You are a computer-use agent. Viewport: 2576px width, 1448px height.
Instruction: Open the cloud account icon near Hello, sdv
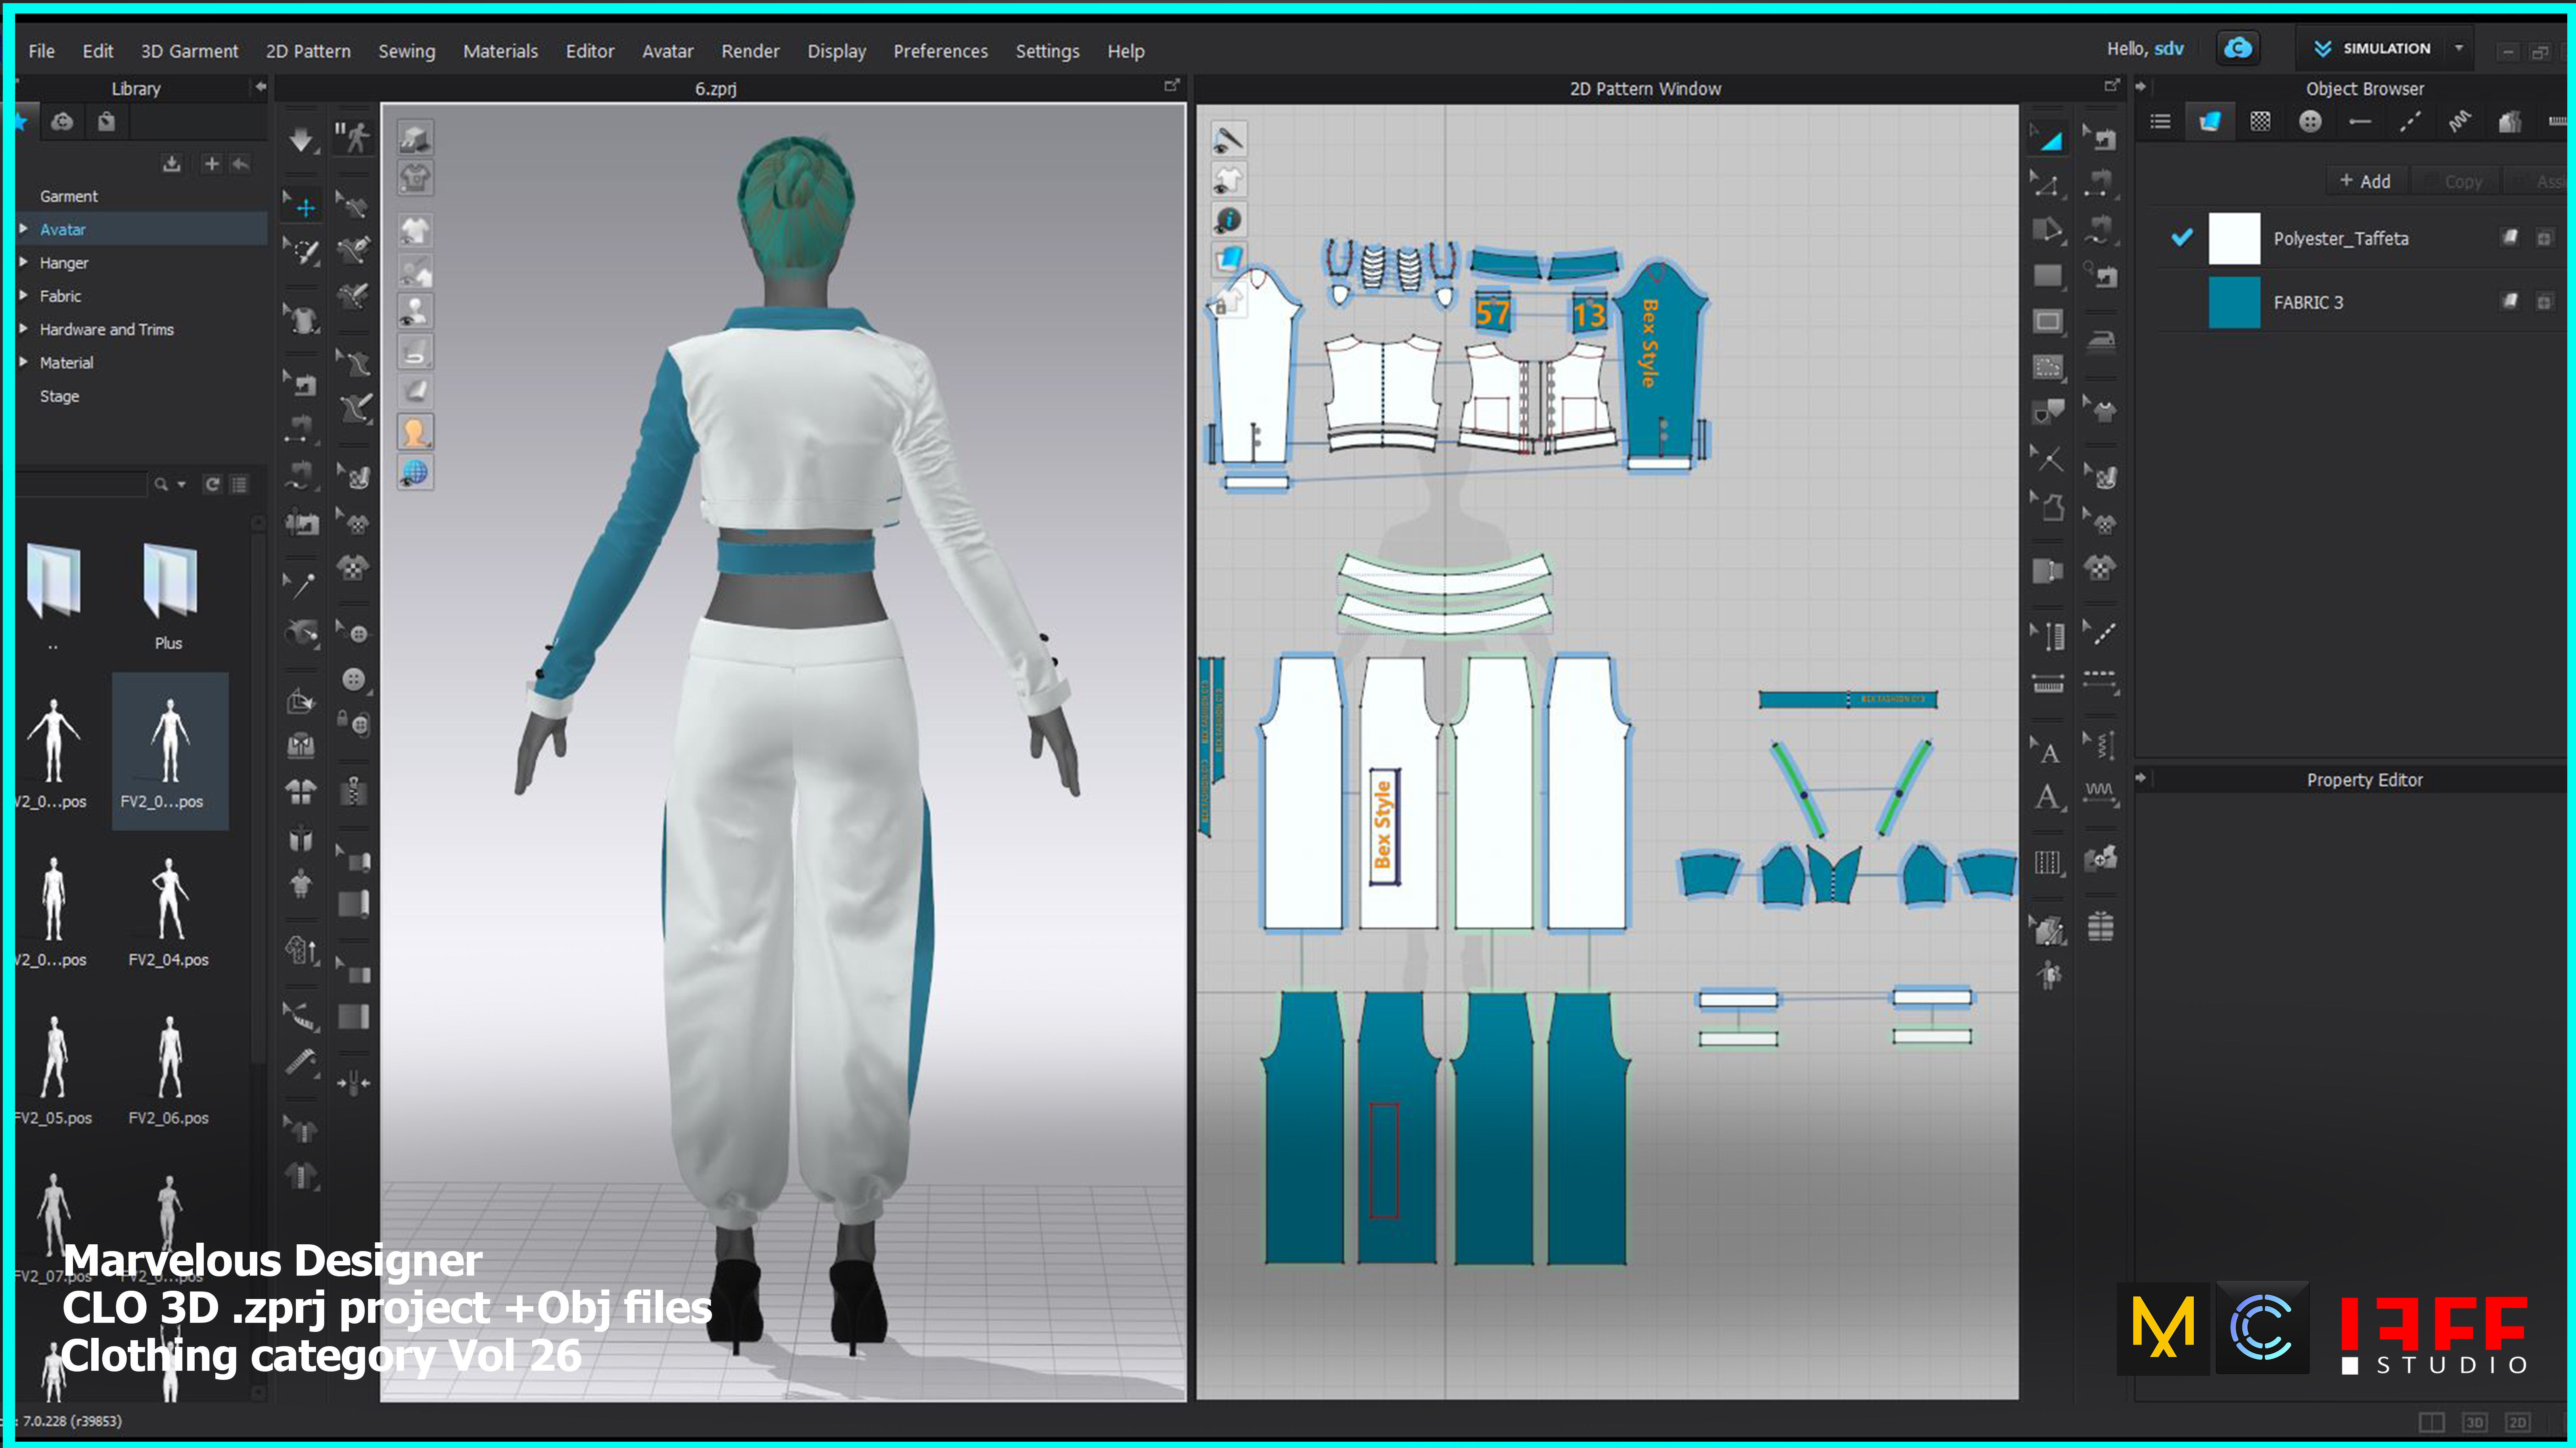click(2239, 47)
